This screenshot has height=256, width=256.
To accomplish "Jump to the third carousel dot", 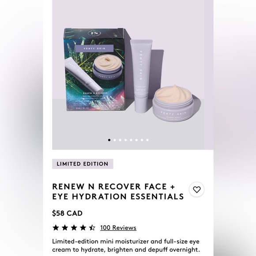I will coord(120,140).
